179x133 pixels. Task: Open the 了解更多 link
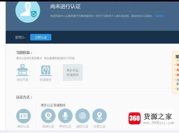pos(159,16)
